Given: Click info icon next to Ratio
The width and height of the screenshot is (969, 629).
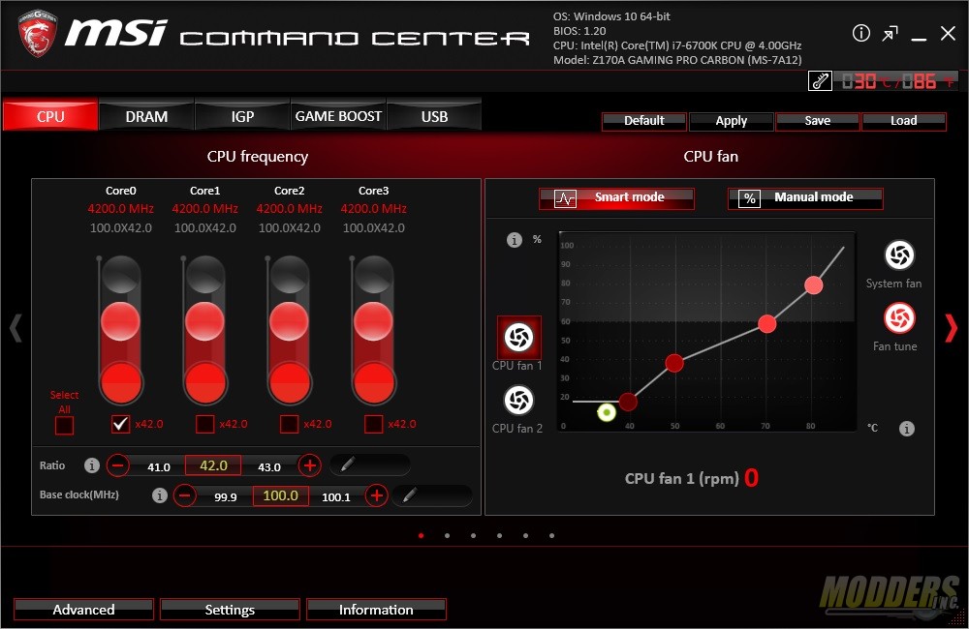Looking at the screenshot, I should coord(91,465).
